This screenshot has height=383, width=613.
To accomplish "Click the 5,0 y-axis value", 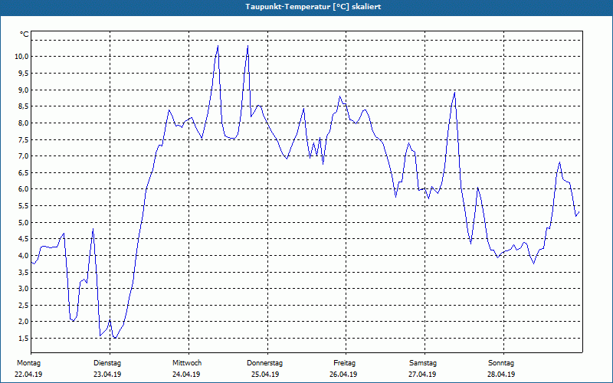I will point(23,222).
